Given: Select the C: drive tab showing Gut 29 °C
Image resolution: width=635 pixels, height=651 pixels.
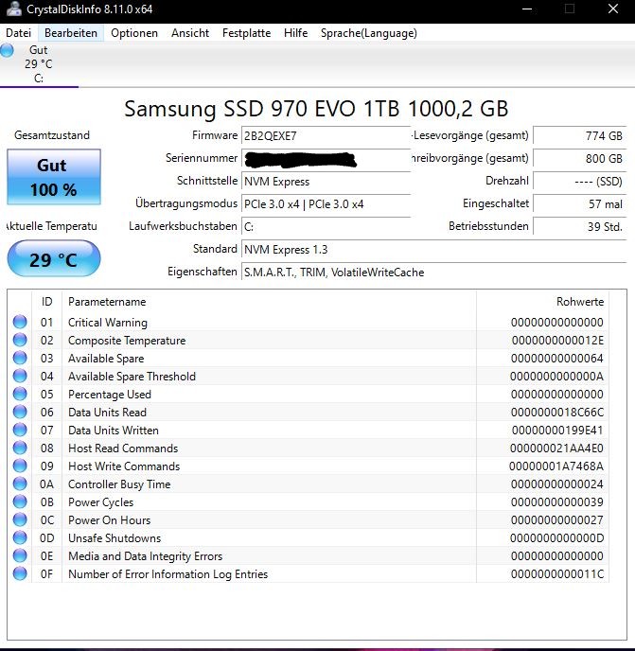Looking at the screenshot, I should pyautogui.click(x=39, y=64).
